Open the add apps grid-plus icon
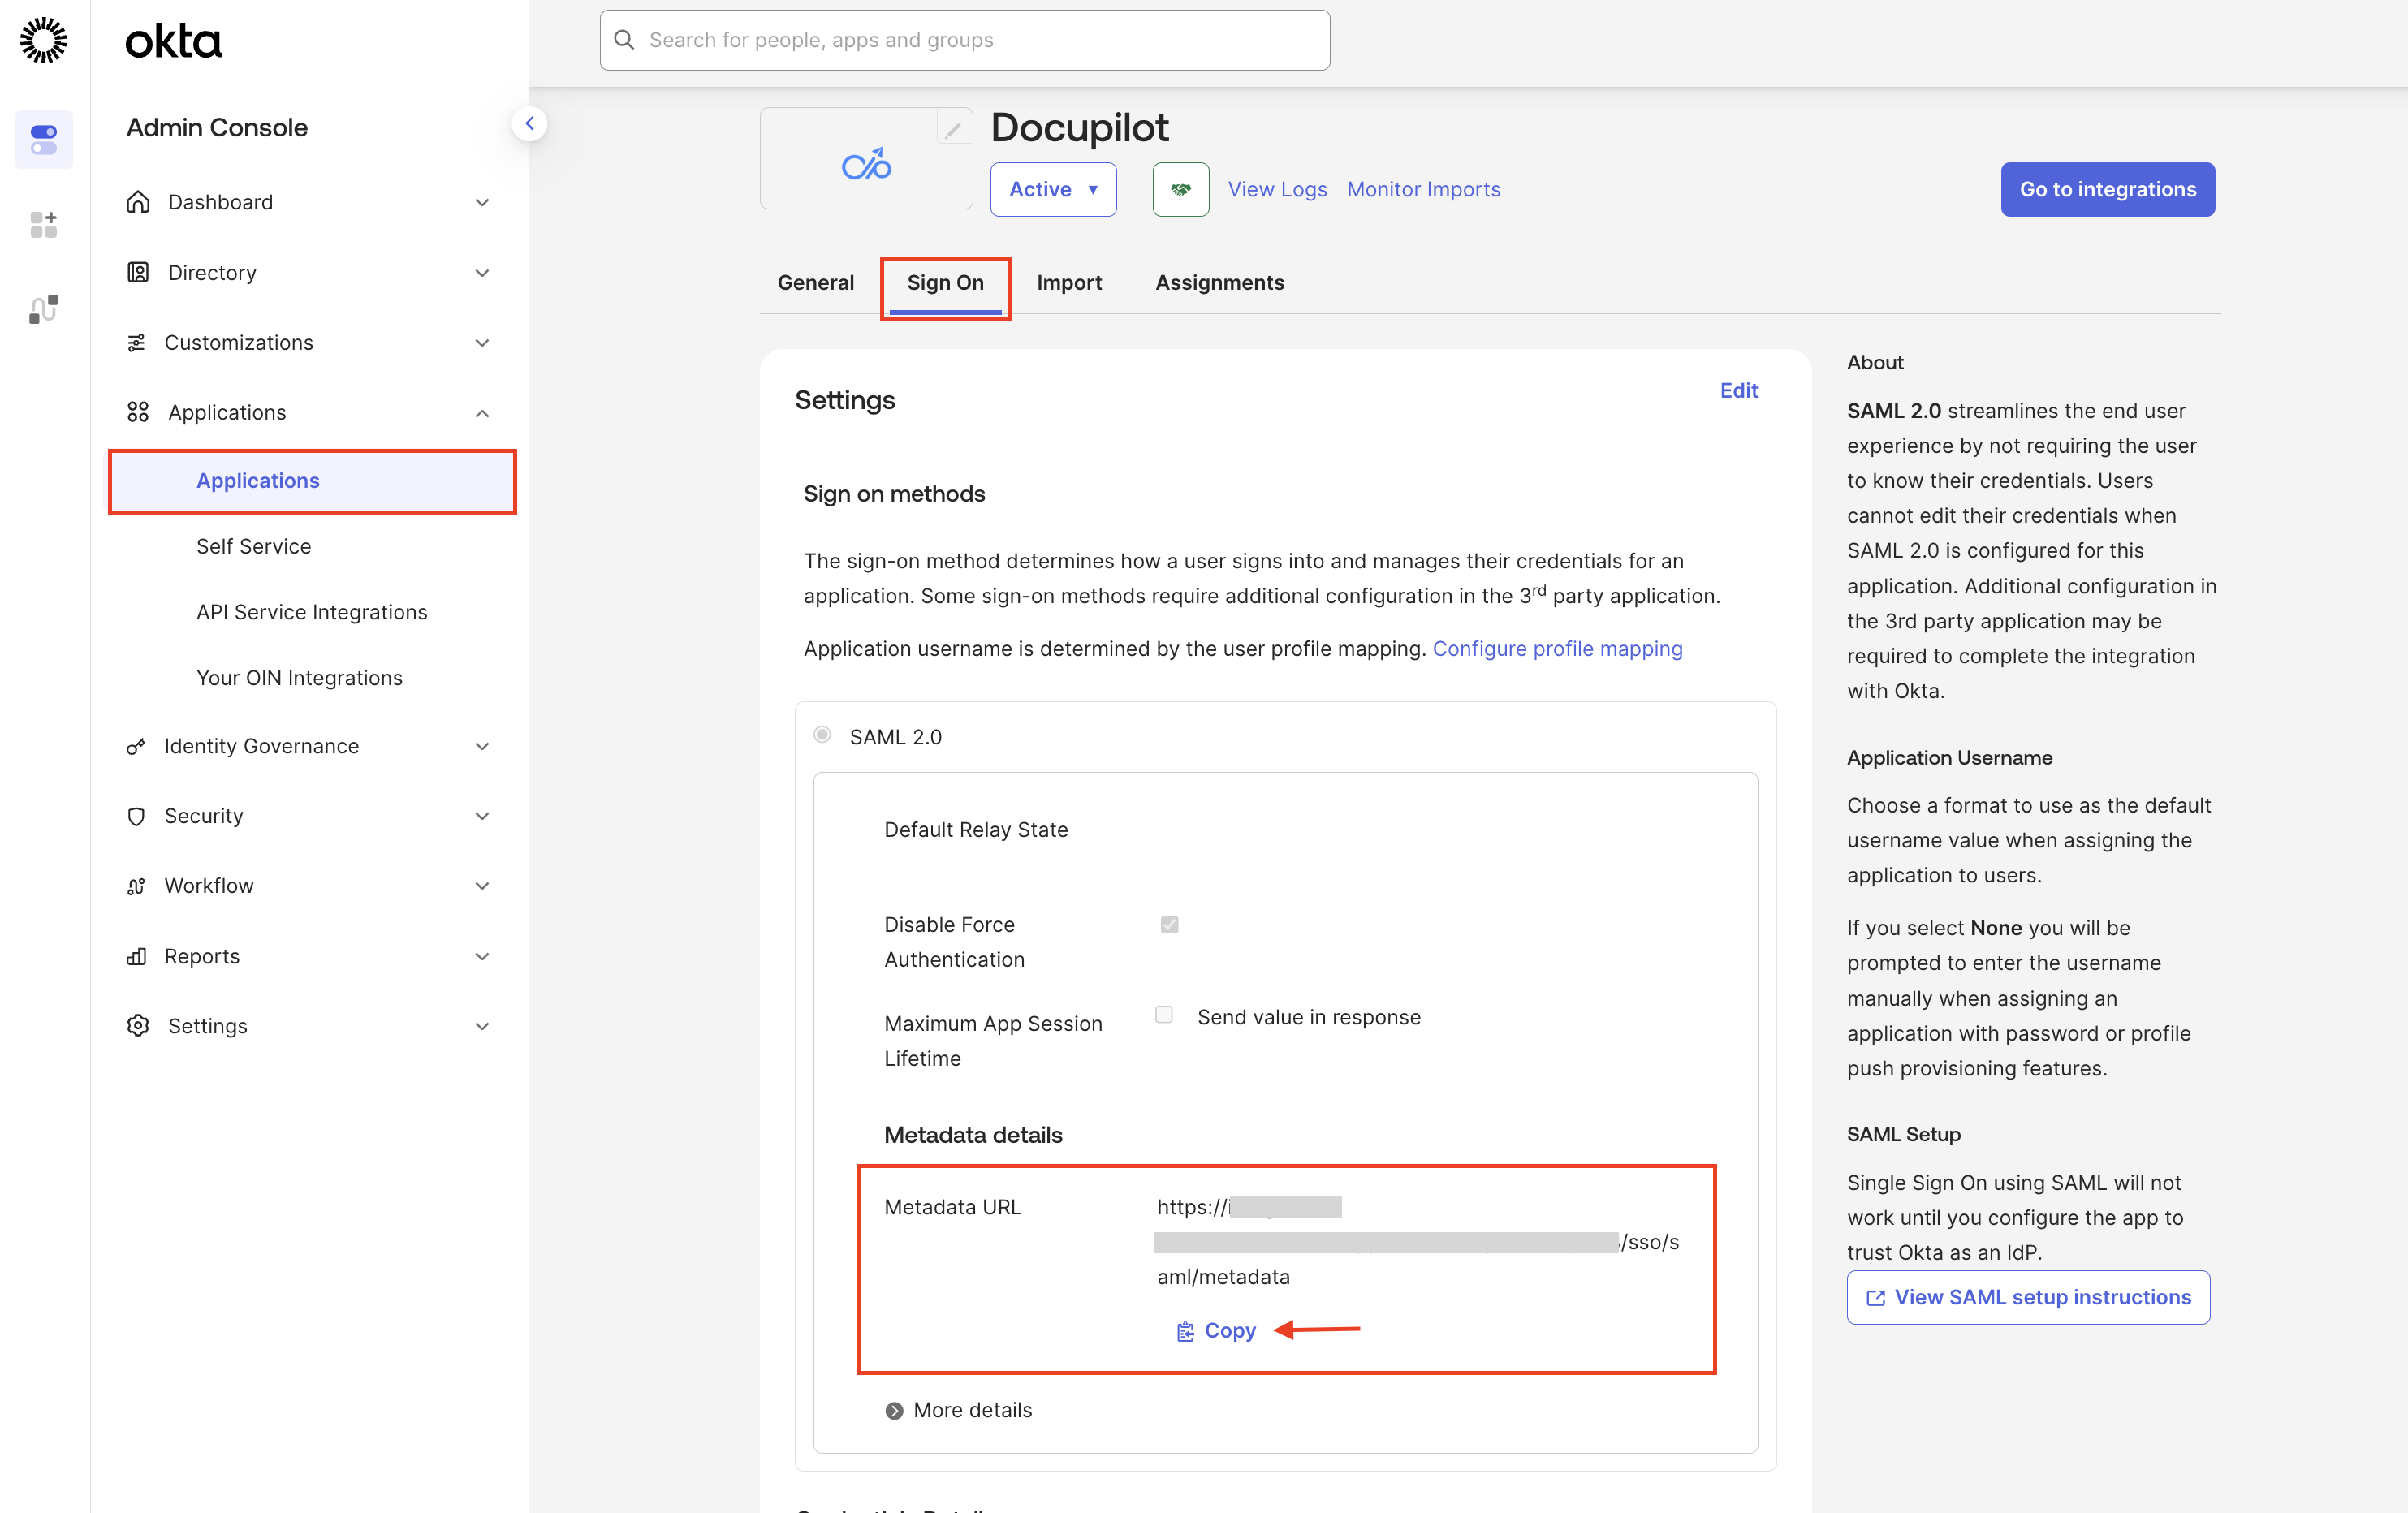2408x1513 pixels. pos(43,225)
